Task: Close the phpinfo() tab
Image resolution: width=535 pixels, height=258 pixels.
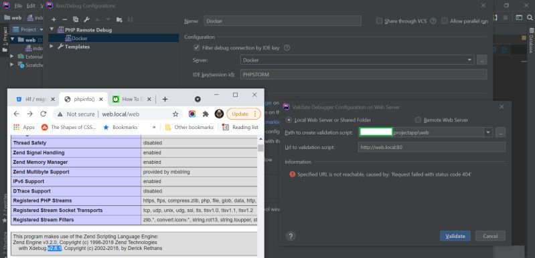Action: click(101, 100)
